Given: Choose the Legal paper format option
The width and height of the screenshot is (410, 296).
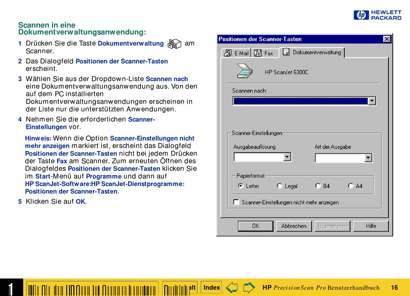Looking at the screenshot, I should click(280, 186).
